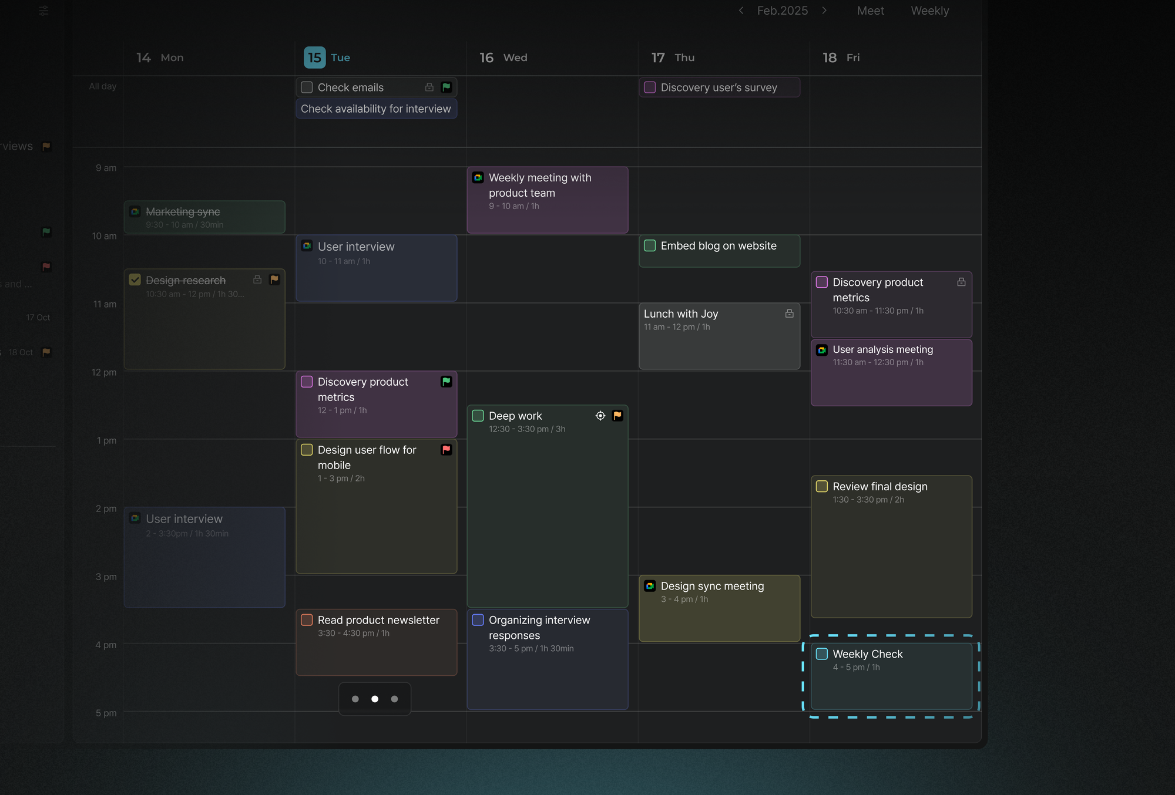This screenshot has width=1175, height=795.
Task: Click the focus target icon on Deep work
Action: tap(600, 416)
